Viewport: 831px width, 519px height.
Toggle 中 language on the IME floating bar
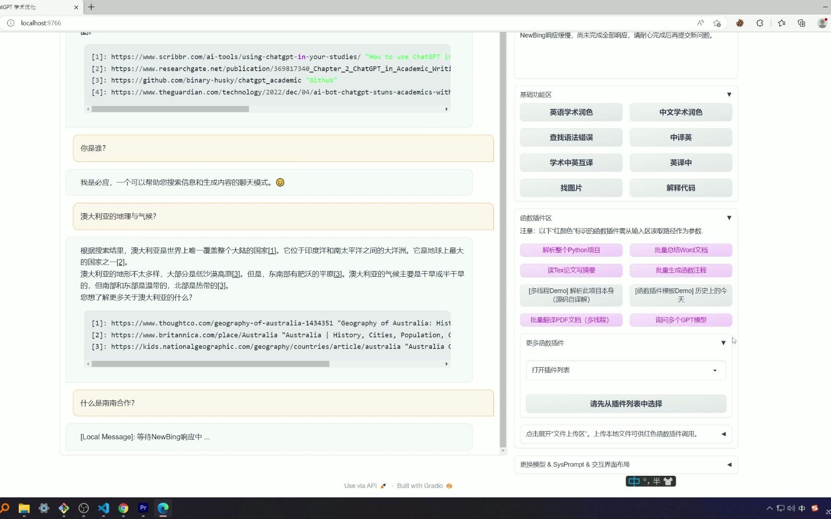634,481
